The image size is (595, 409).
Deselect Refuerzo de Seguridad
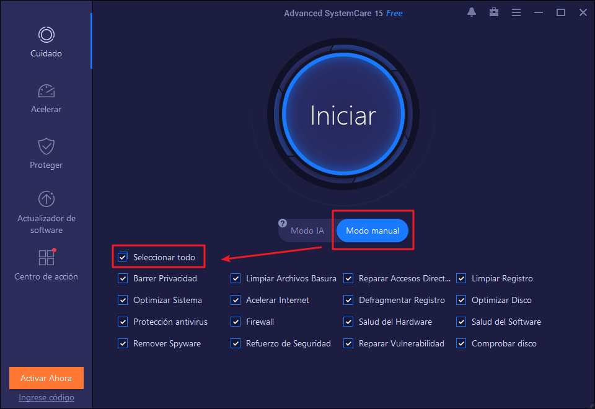(236, 343)
